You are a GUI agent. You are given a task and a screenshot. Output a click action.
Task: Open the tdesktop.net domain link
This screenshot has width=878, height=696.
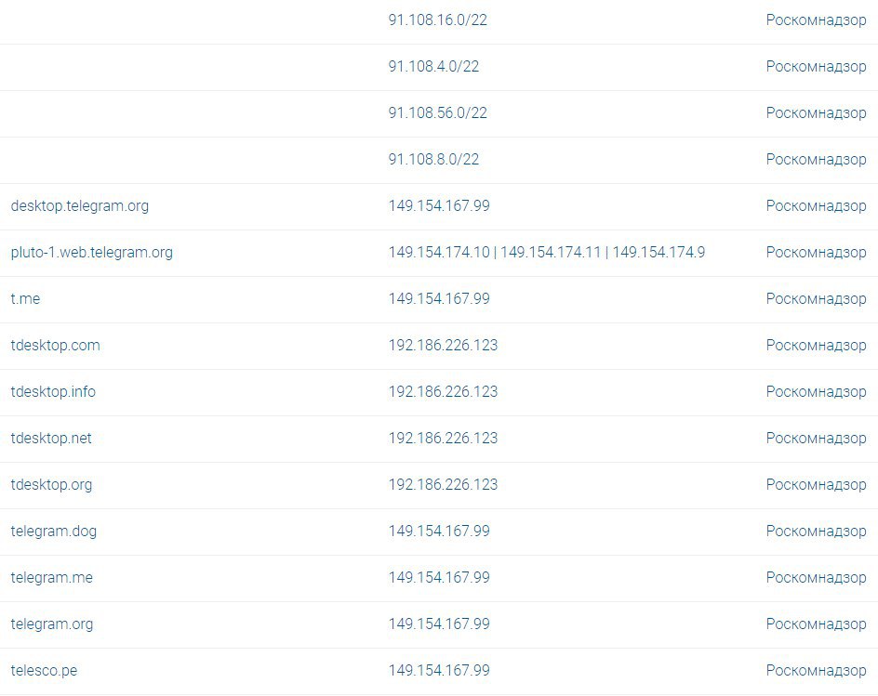pos(51,439)
